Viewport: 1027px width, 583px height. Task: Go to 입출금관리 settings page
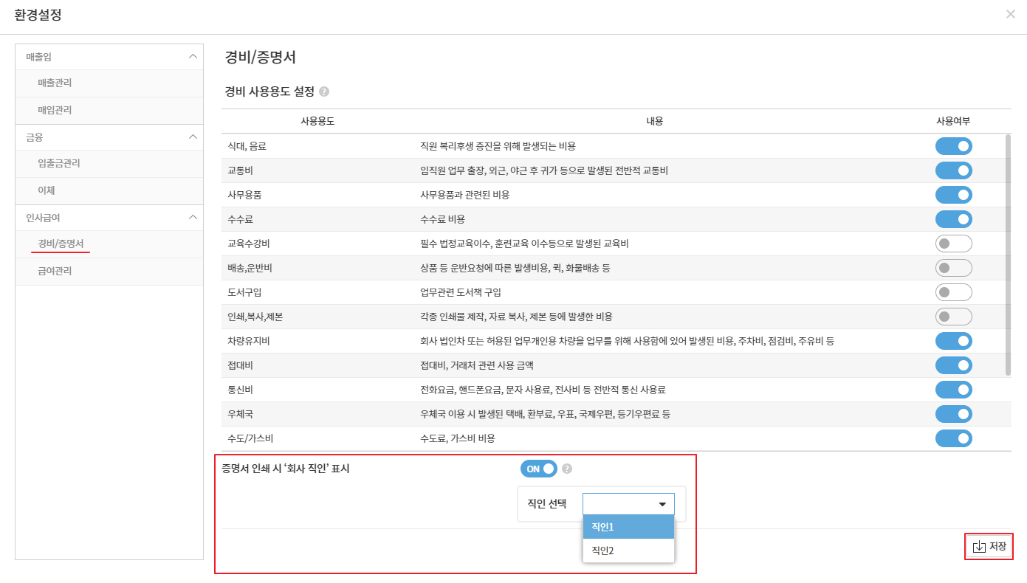point(59,164)
